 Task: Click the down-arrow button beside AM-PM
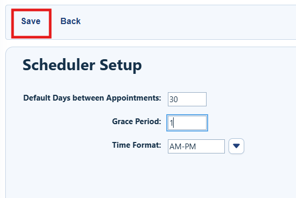236,146
